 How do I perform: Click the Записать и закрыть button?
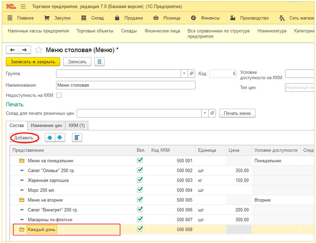tap(33, 62)
